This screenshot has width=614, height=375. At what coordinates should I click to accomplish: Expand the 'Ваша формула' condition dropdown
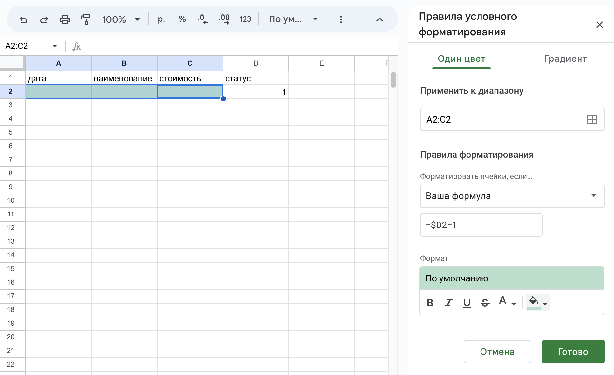click(512, 196)
